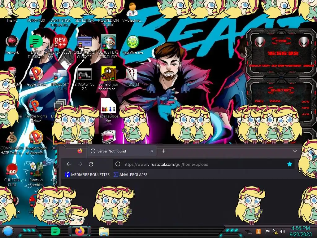Close the 'Server Not Found' tab
The width and height of the screenshot is (317, 238).
pyautogui.click(x=152, y=151)
